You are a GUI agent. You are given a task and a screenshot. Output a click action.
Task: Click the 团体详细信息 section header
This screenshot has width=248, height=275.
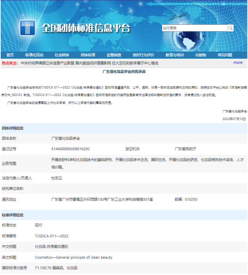[x=13, y=128]
